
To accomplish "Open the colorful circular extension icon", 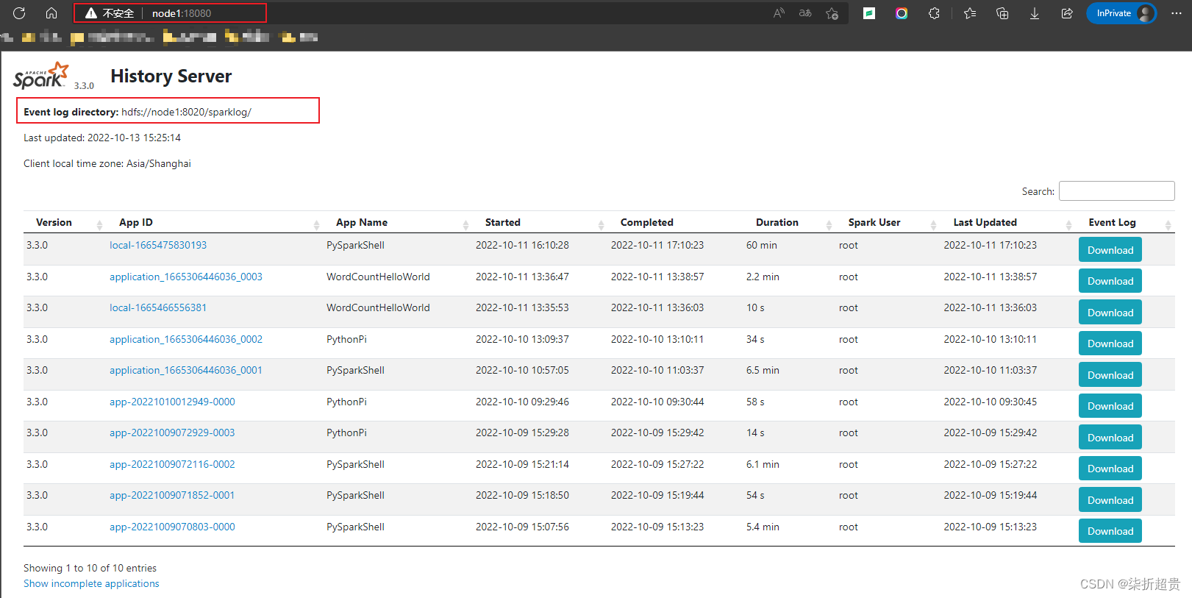I will click(x=902, y=13).
